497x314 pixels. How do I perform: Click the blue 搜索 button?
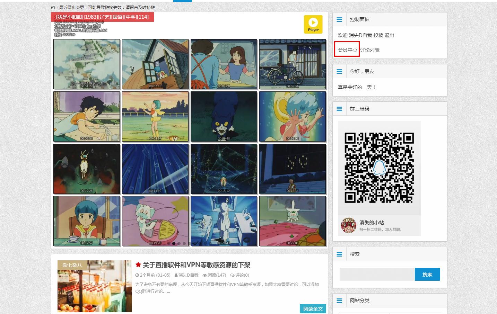point(427,274)
